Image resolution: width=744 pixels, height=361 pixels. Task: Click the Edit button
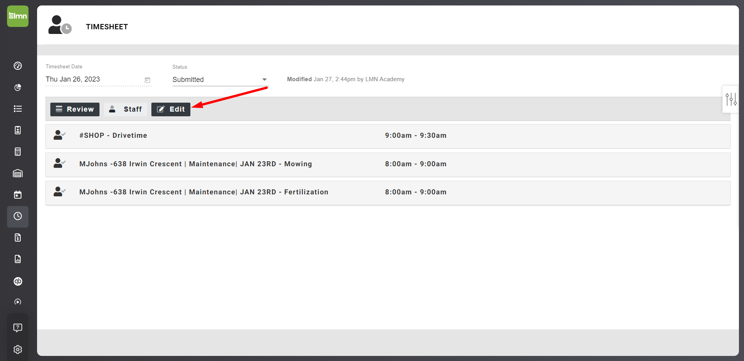(171, 109)
